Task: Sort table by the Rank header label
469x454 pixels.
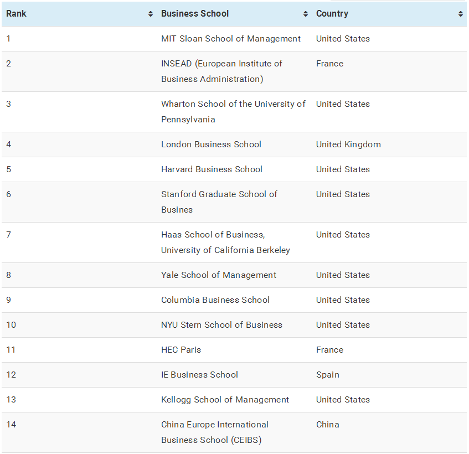Action: coord(17,14)
